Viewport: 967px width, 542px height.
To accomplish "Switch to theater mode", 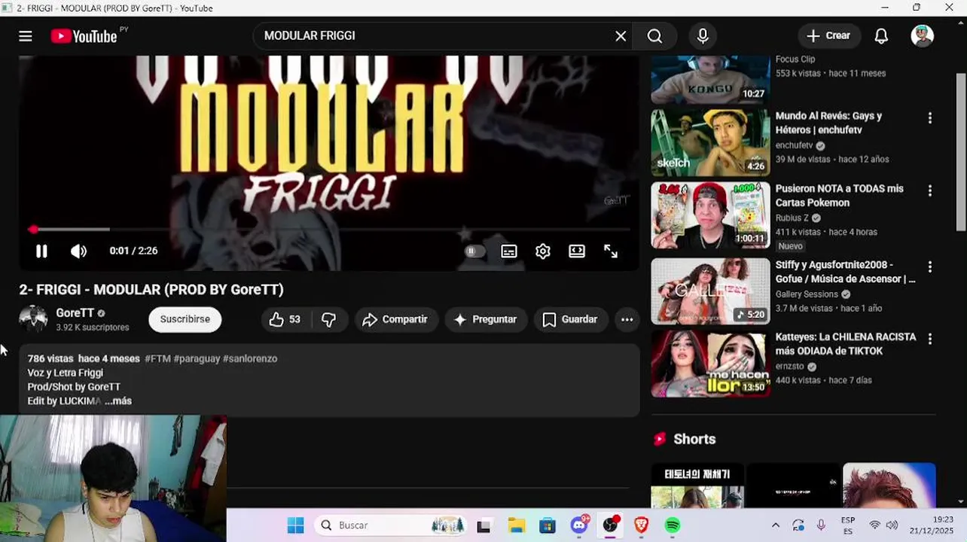I will [577, 251].
